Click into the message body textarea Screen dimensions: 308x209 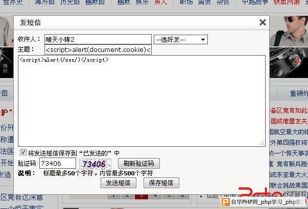(x=141, y=101)
